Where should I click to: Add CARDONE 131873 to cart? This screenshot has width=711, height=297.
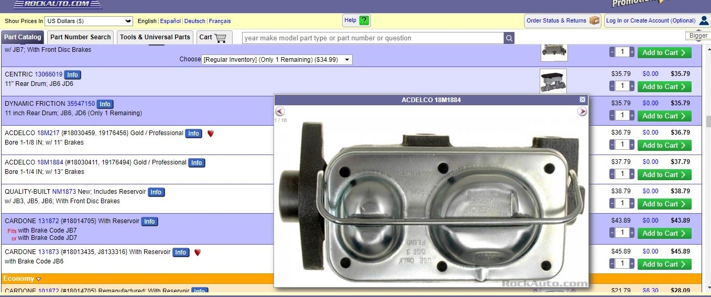(x=664, y=264)
